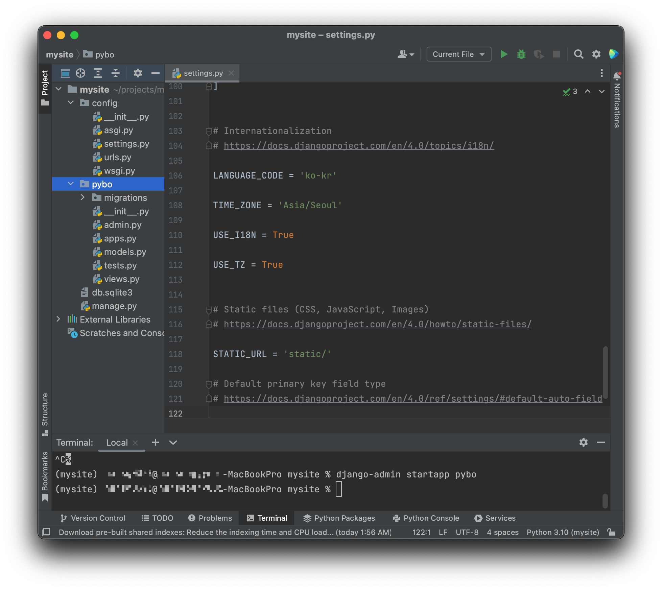662x589 pixels.
Task: Toggle the Project tool window side tab
Action: (45, 87)
